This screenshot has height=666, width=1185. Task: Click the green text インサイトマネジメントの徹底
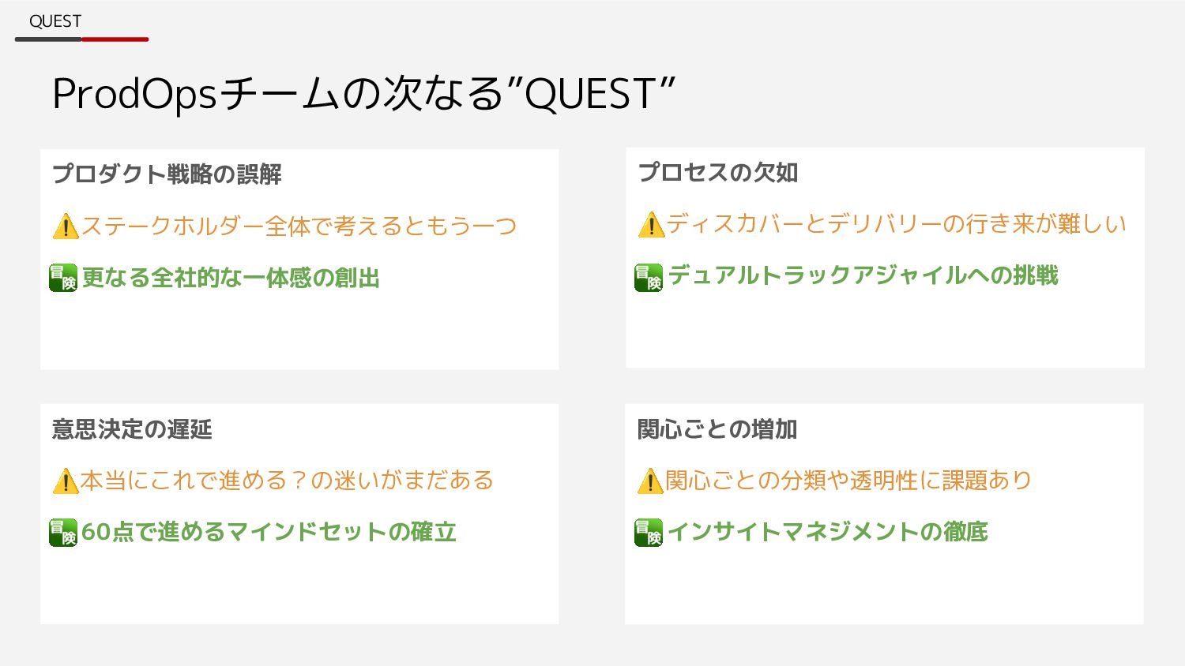827,532
